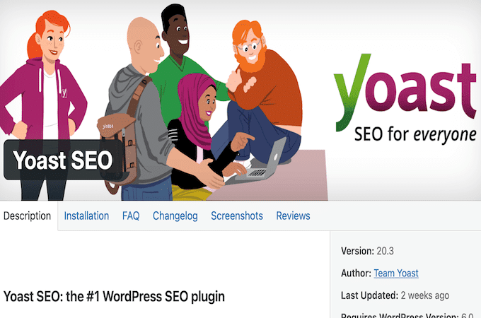
Task: Open the Description tab
Action: pos(28,216)
